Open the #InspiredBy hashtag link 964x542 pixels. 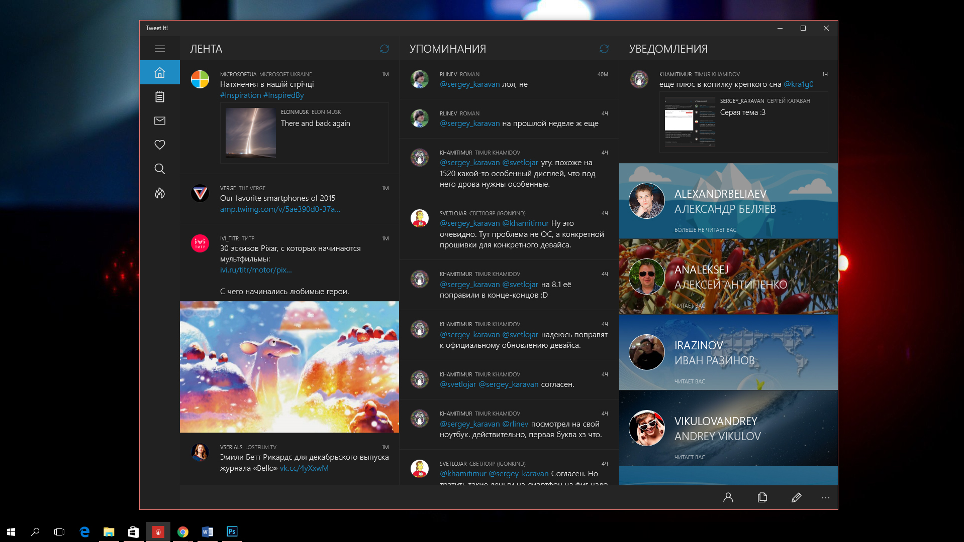pyautogui.click(x=284, y=95)
